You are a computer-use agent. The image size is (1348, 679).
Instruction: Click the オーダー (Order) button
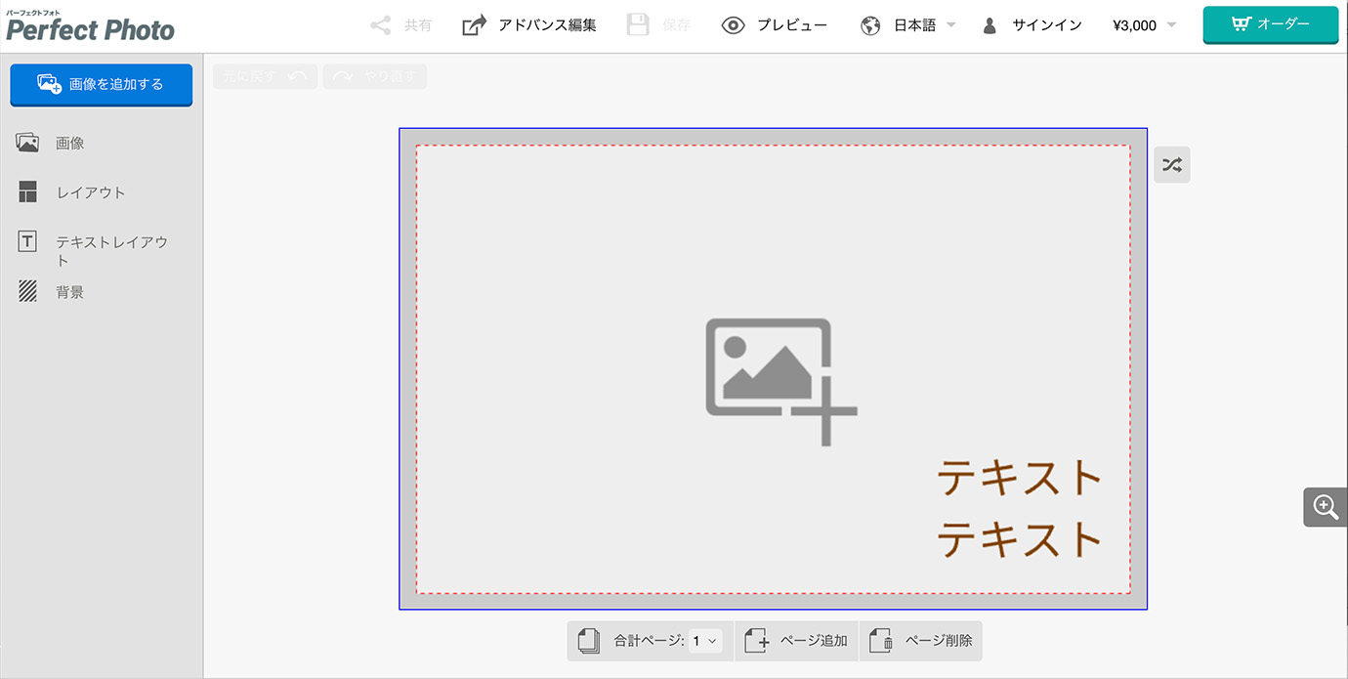pyautogui.click(x=1270, y=24)
